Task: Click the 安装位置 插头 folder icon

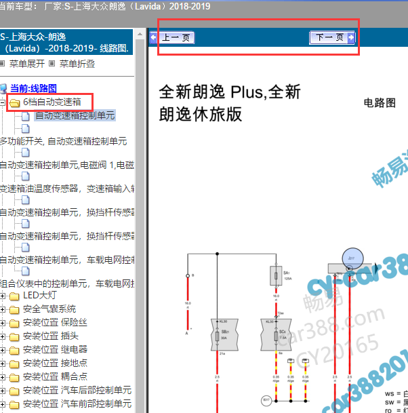Action: point(14,337)
